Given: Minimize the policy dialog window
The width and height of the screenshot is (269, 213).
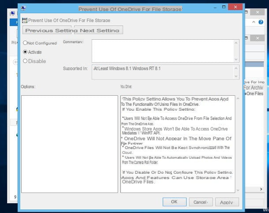Looking at the screenshot, I should pos(215,7).
